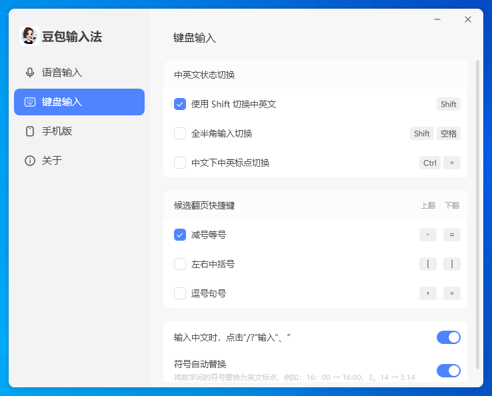Click the keyboard icon beside 键盘输入
Viewport: 492px width, 396px height.
point(30,102)
